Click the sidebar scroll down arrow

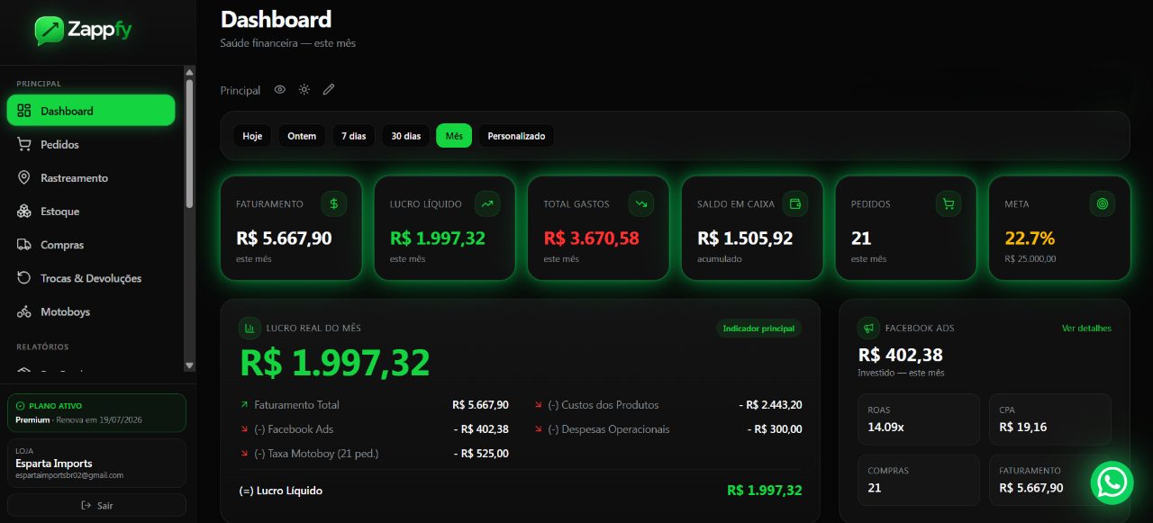(x=189, y=365)
